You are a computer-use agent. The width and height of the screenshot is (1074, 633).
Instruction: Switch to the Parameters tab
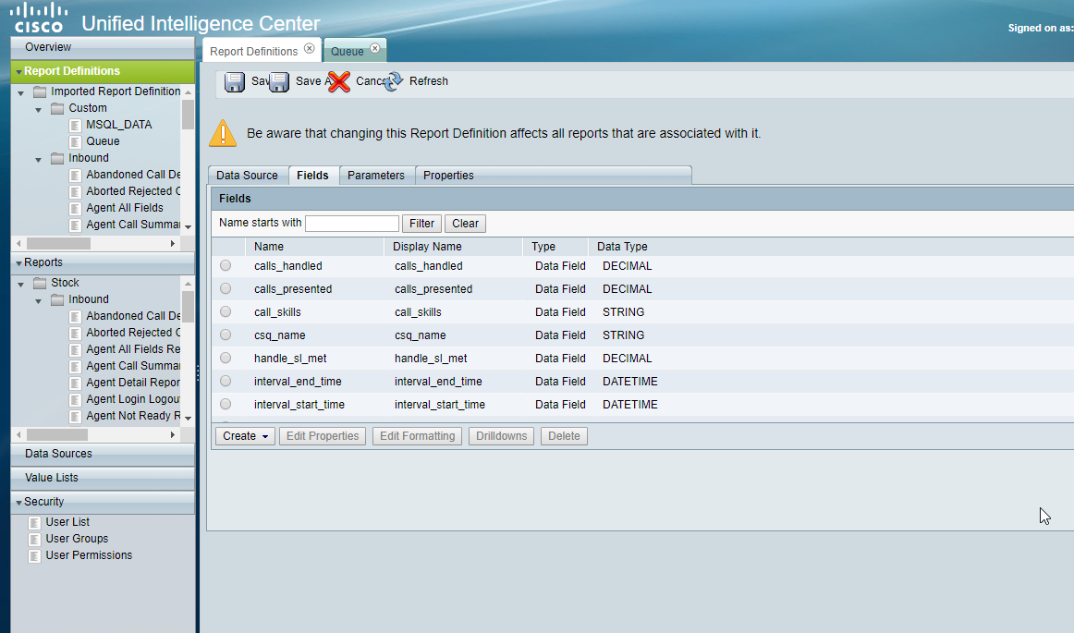(376, 175)
